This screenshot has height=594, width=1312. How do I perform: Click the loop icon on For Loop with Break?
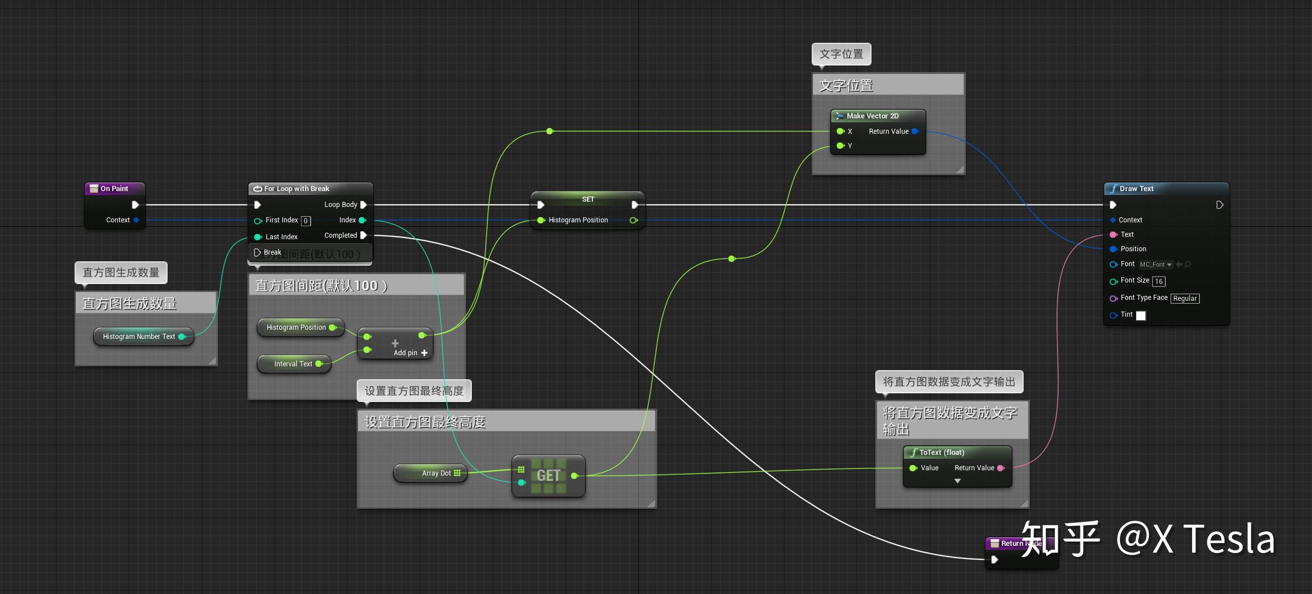tap(257, 188)
